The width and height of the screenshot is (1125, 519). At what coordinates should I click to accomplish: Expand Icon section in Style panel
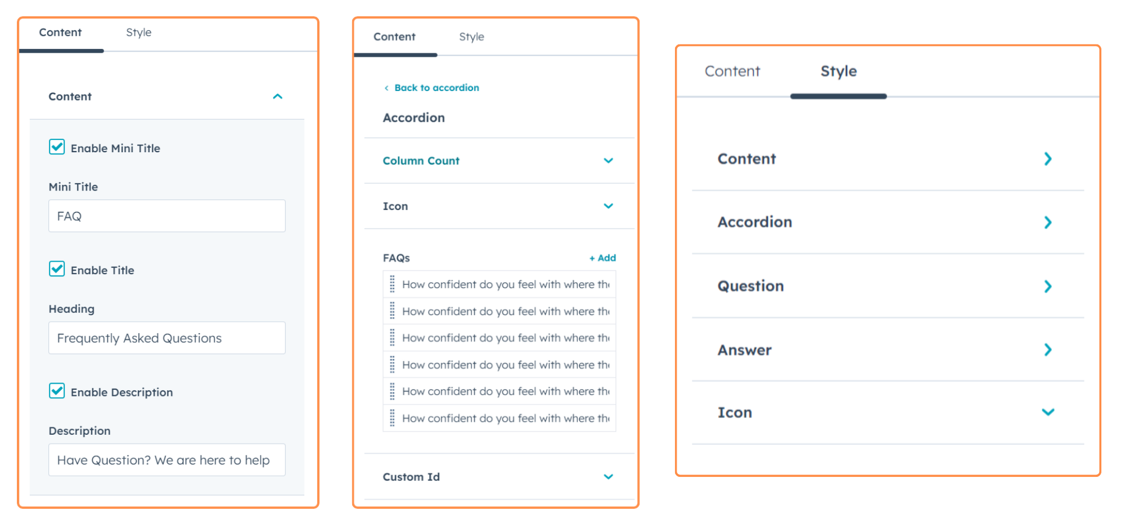coord(1047,412)
